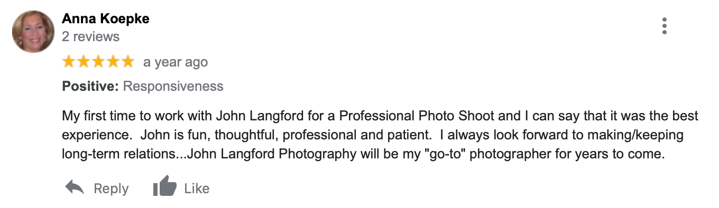Select the third gold rating star
The height and width of the screenshot is (208, 719).
click(98, 62)
